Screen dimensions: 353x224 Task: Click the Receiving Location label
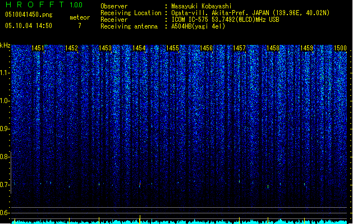(x=131, y=13)
